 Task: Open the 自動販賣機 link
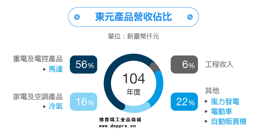pyautogui.click(x=229, y=122)
